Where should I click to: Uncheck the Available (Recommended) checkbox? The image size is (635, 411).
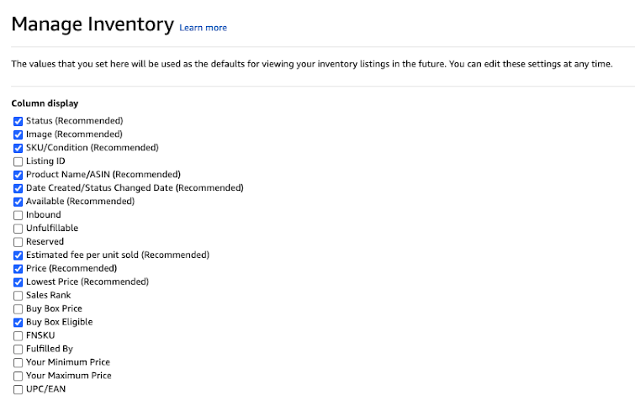tap(19, 202)
